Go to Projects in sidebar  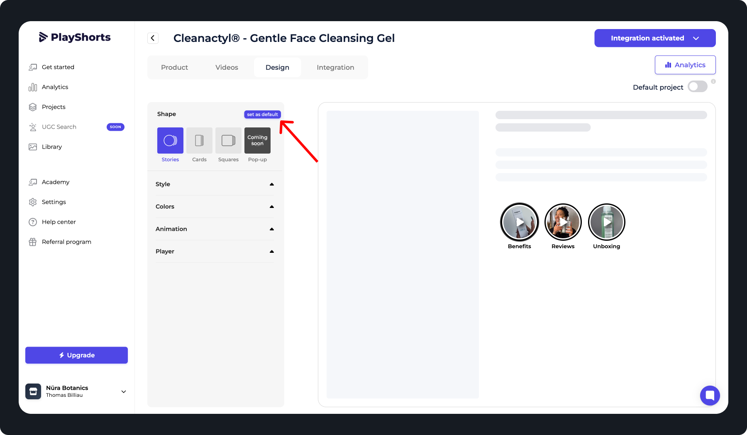(x=54, y=107)
